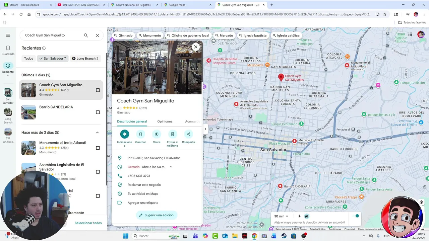Click the Indicaciones directions icon
This screenshot has height=241, width=429.
[x=125, y=134]
